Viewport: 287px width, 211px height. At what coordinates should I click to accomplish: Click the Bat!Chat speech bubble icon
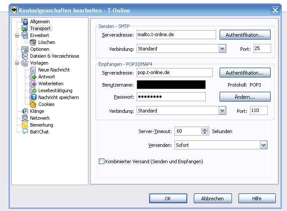coord(25,132)
